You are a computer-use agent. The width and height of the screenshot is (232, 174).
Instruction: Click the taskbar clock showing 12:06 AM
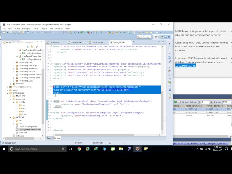point(217,149)
